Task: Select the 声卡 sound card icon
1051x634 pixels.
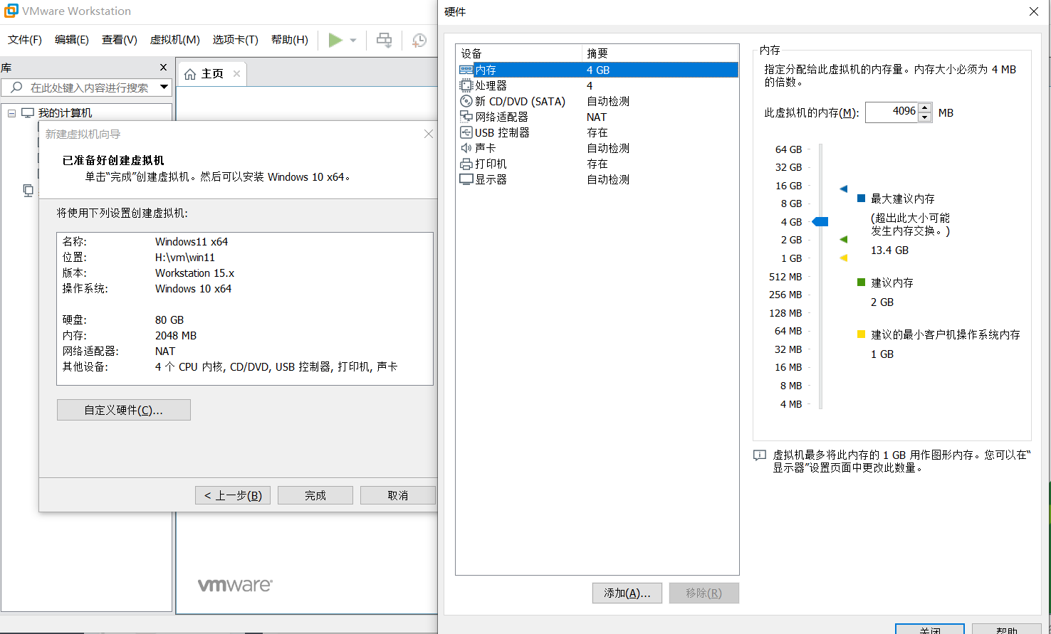Action: [466, 148]
